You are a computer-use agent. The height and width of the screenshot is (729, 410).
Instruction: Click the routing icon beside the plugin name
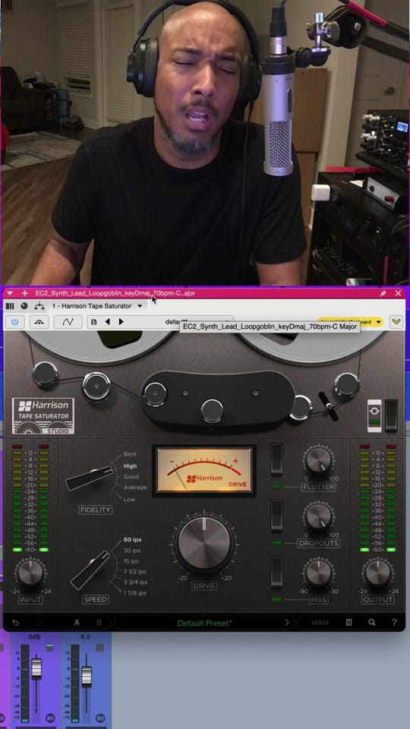coord(39,306)
